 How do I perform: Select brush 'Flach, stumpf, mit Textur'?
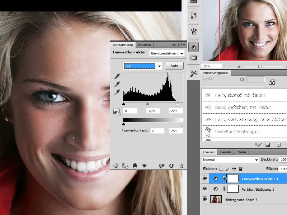tap(244, 95)
